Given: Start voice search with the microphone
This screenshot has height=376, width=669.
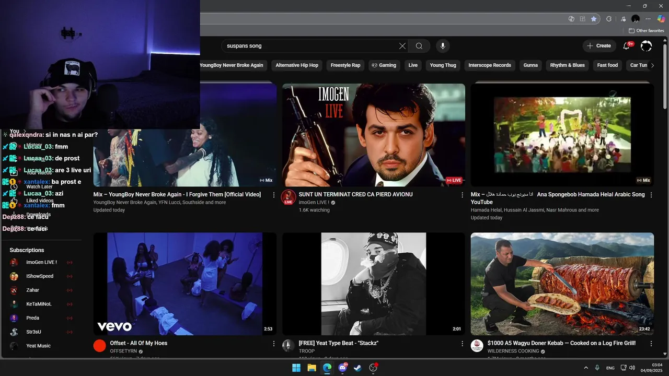Looking at the screenshot, I should 443,46.
